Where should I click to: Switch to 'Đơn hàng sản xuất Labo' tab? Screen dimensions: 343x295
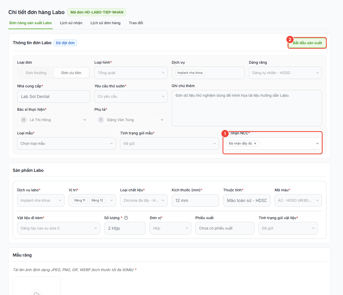30,23
